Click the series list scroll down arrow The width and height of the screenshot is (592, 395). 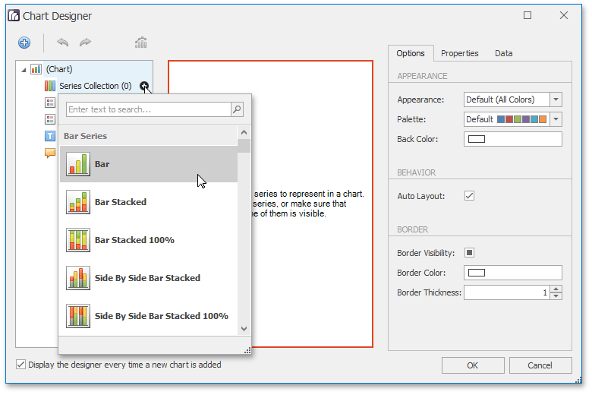pyautogui.click(x=244, y=328)
